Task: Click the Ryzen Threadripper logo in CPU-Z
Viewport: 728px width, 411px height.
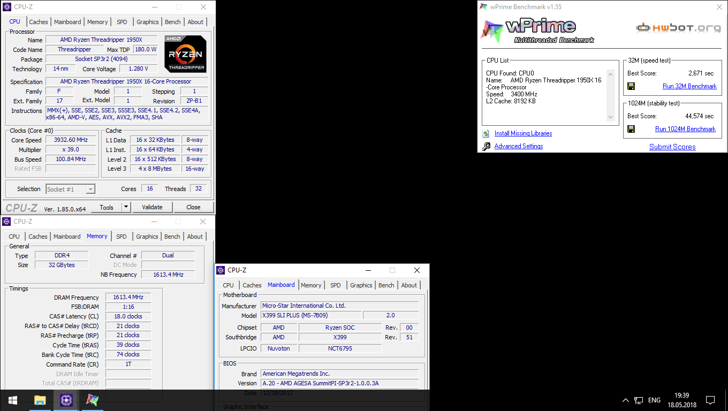Action: pos(185,54)
